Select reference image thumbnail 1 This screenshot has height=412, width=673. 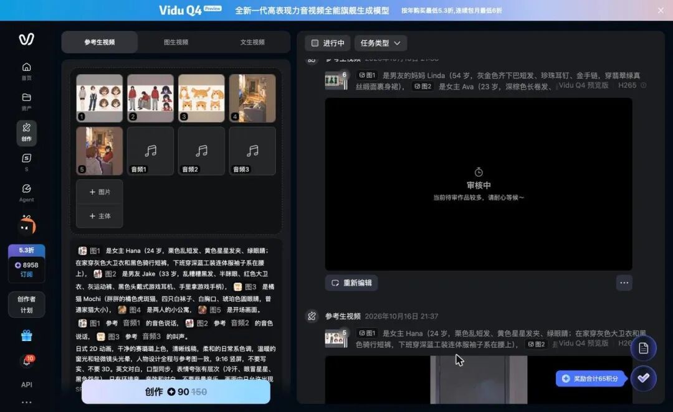point(100,98)
